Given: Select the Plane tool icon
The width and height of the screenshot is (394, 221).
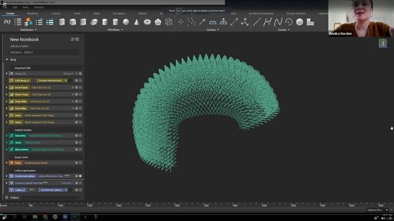Looking at the screenshot, I should 212,22.
